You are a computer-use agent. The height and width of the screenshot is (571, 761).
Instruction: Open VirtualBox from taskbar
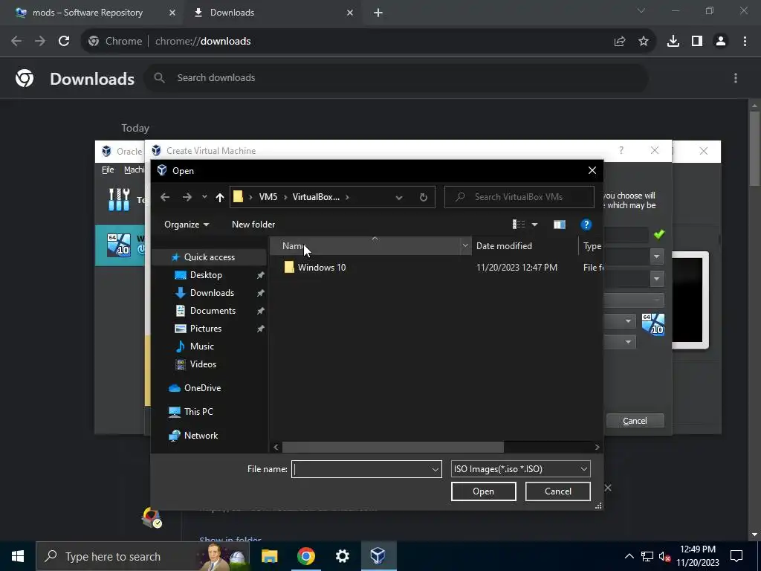click(378, 556)
